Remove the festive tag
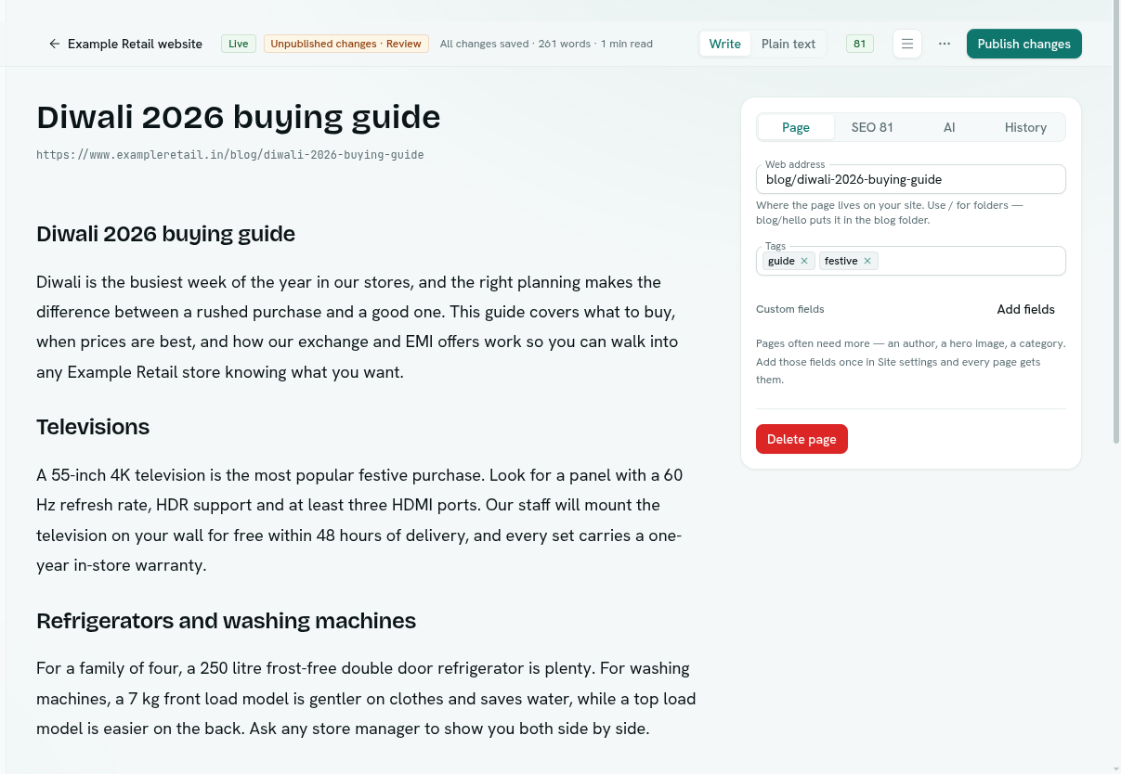Viewport: 1121px width, 774px height. 867,261
